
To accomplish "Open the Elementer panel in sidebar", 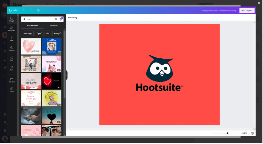I will (12, 29).
